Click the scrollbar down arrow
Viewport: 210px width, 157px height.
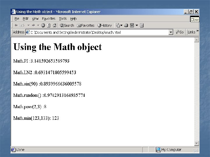tap(197, 143)
